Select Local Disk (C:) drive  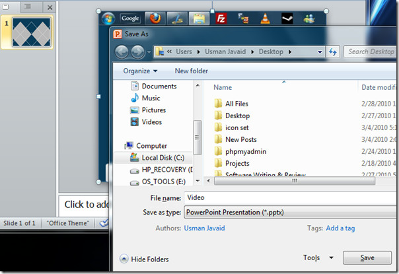tap(153, 158)
